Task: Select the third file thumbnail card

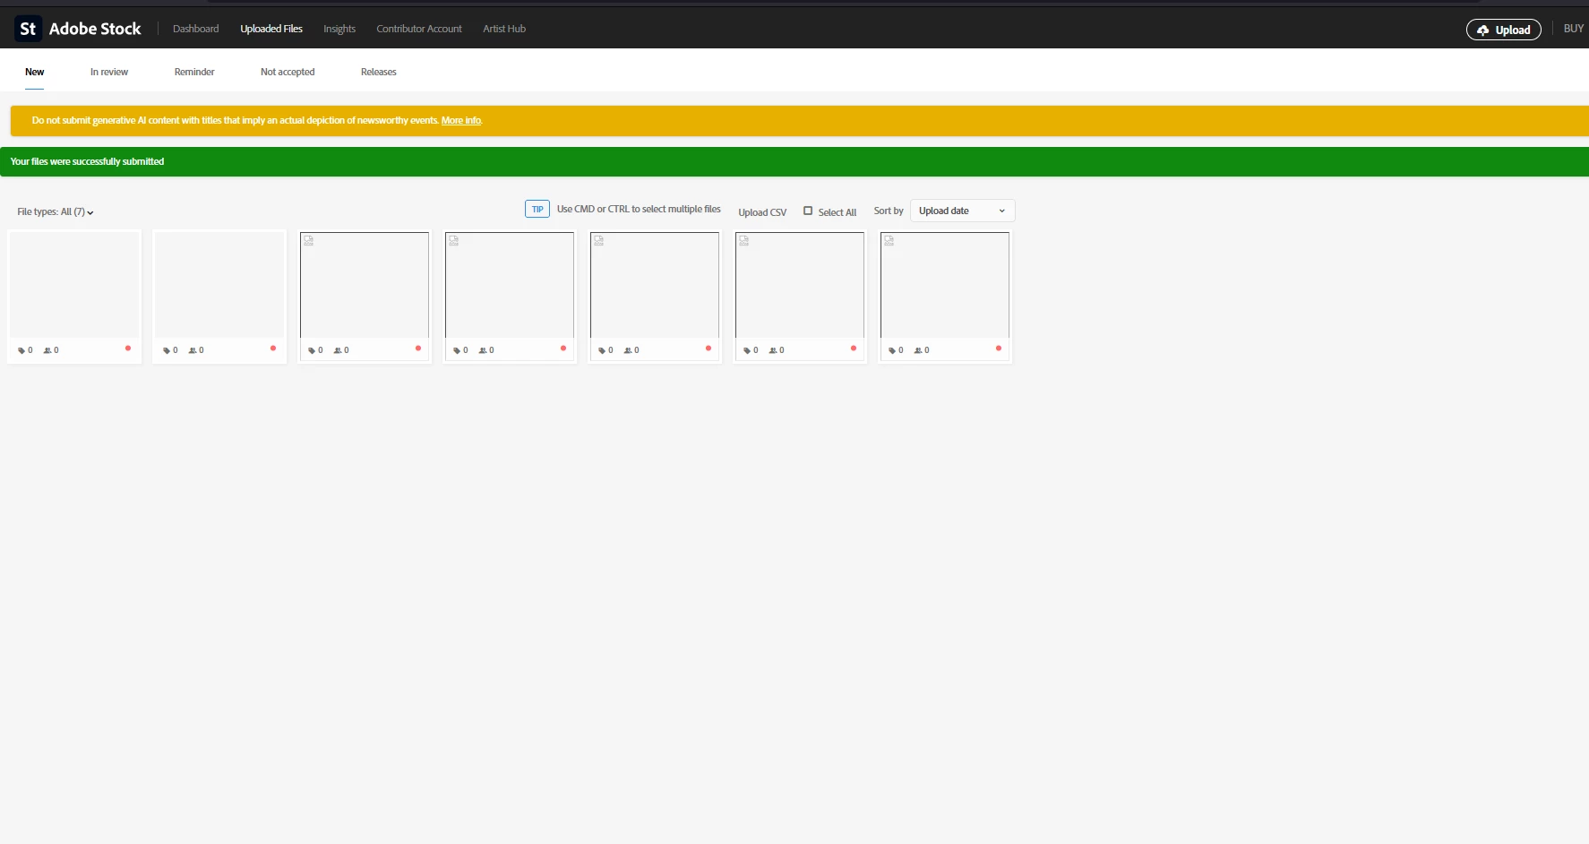Action: [365, 297]
